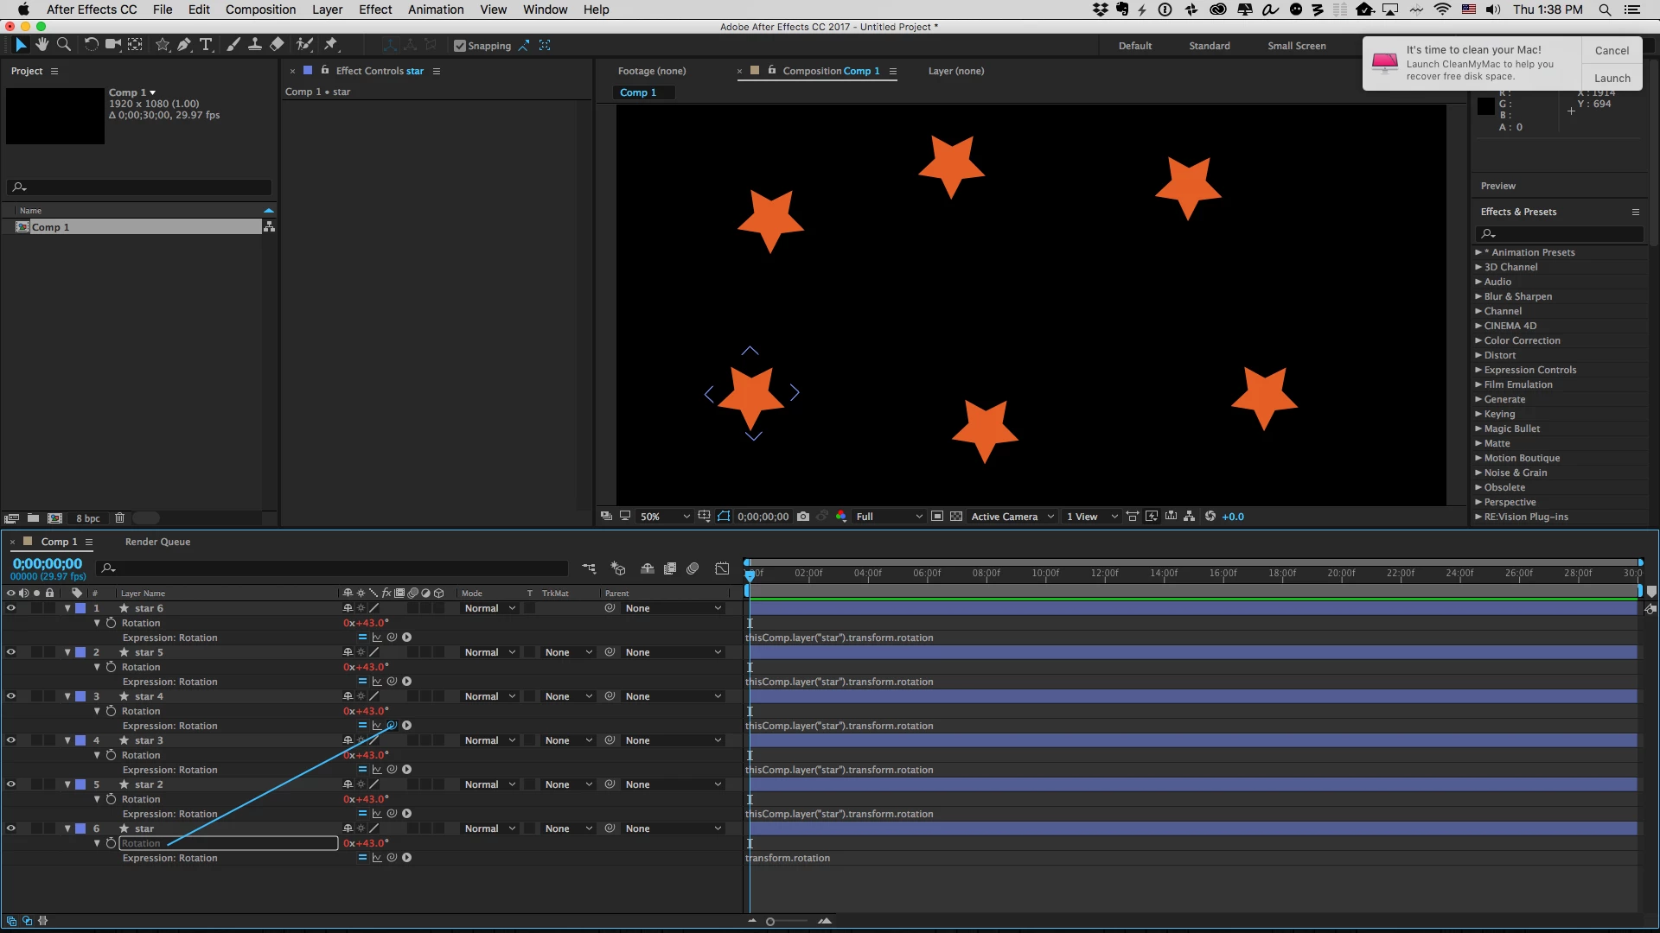This screenshot has width=1660, height=933.
Task: Delete selected project item with trash icon
Action: [x=120, y=518]
